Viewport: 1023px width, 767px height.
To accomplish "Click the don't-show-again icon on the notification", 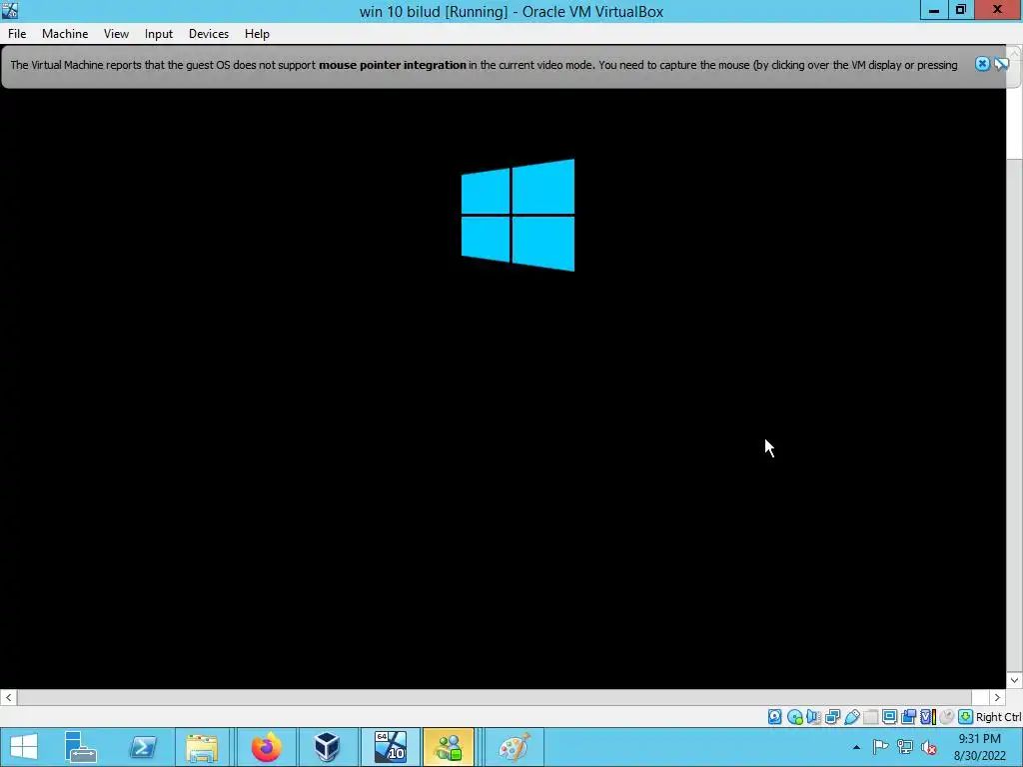I will coord(1001,64).
